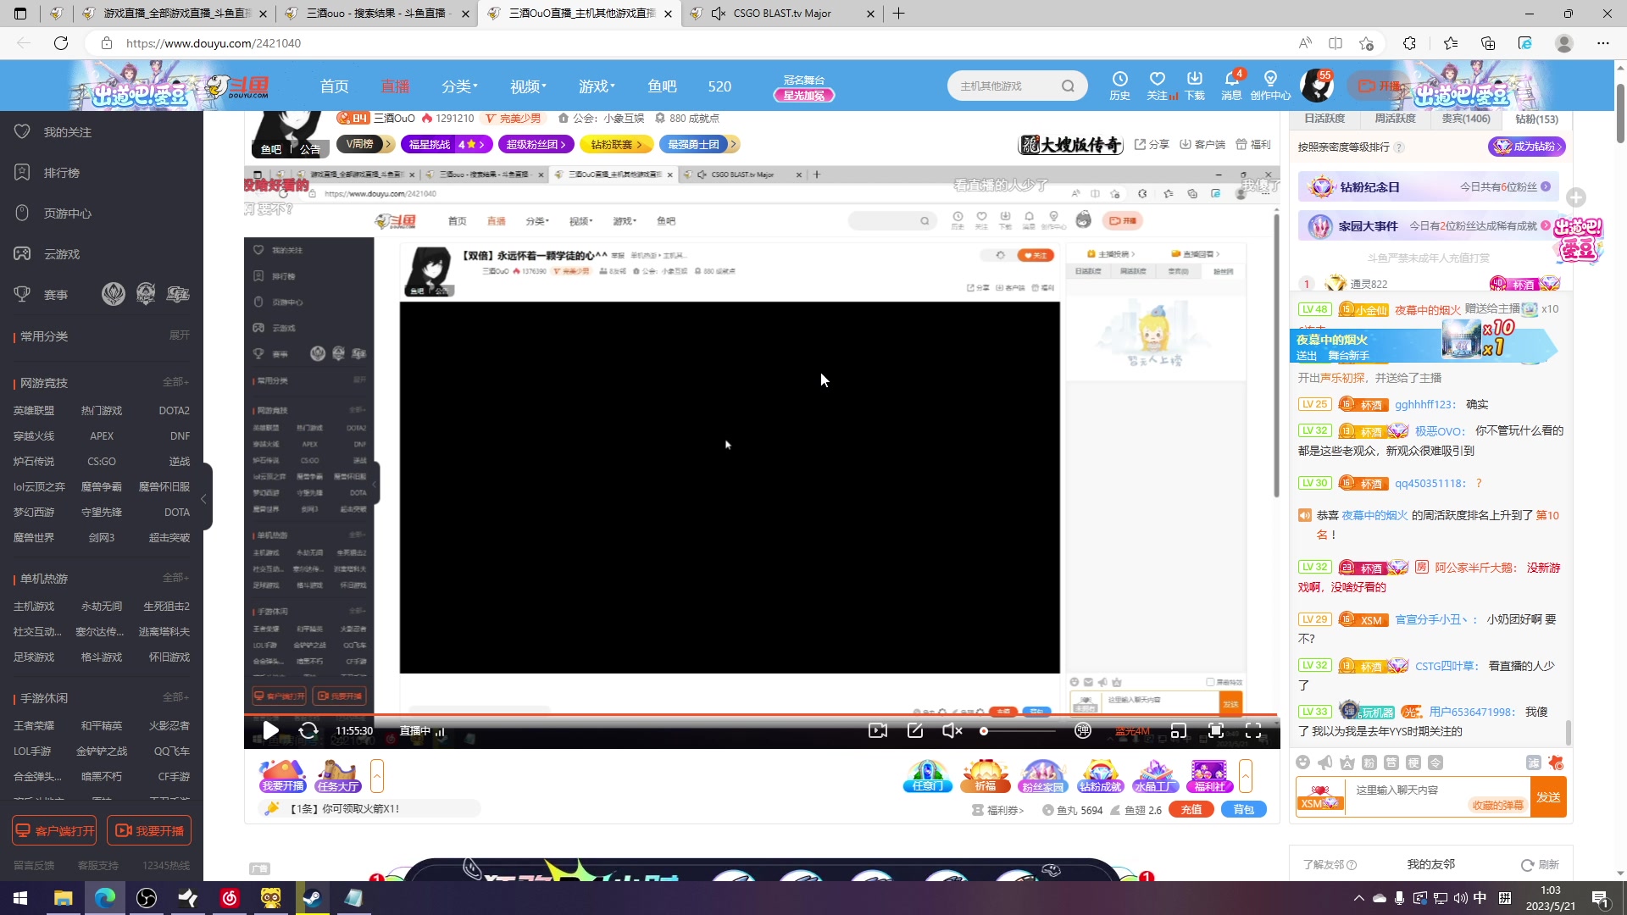This screenshot has width=1627, height=915.
Task: Toggle the danmaku (弹) overlay on the player
Action: point(1083,730)
